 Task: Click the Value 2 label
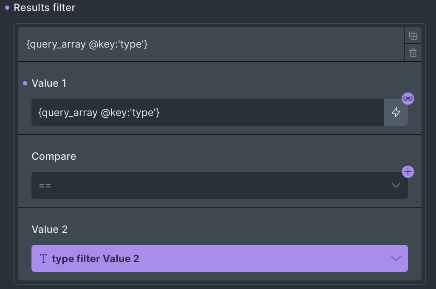(50, 229)
